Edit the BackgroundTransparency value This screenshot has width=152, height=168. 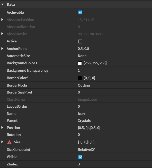(114, 70)
